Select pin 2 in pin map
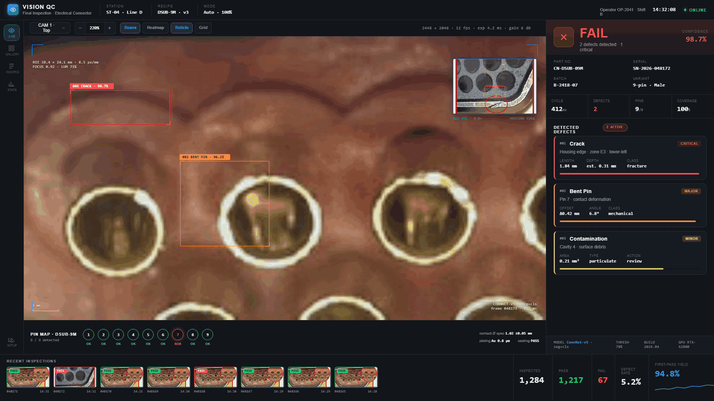The height and width of the screenshot is (401, 714). (x=103, y=335)
